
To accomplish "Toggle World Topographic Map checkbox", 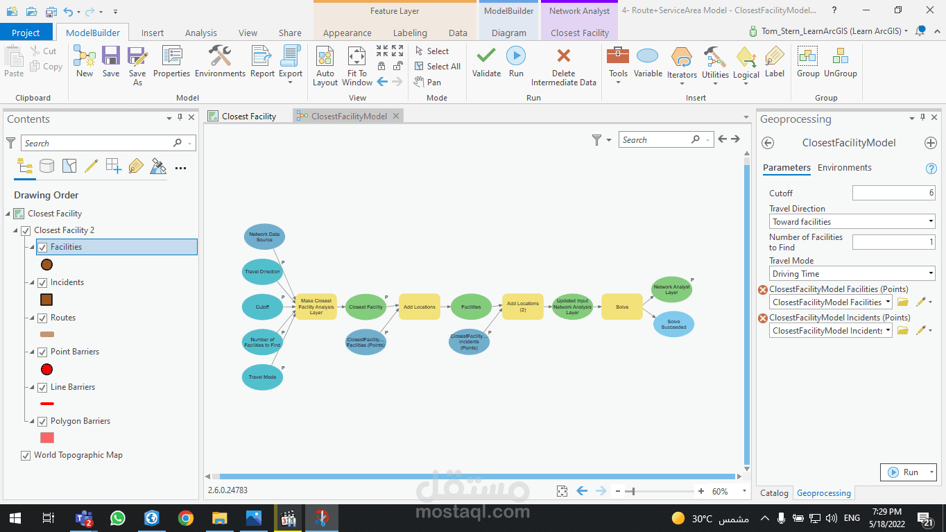I will coord(26,455).
